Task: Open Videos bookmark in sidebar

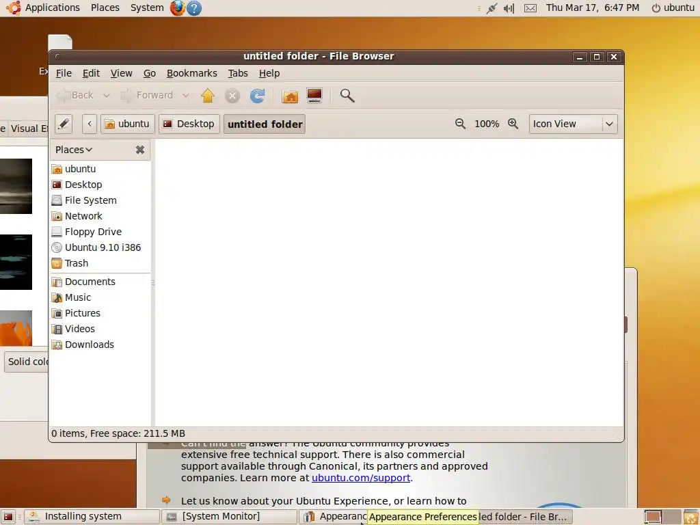Action: coord(100,329)
